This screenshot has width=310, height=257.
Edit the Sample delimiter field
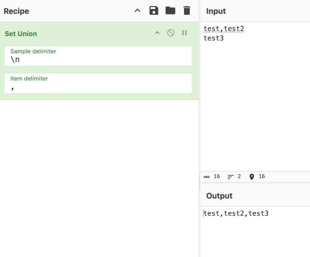pos(98,56)
